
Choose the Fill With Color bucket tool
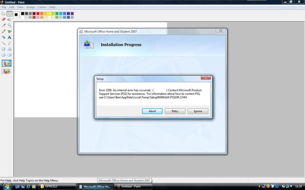click(x=10, y=19)
